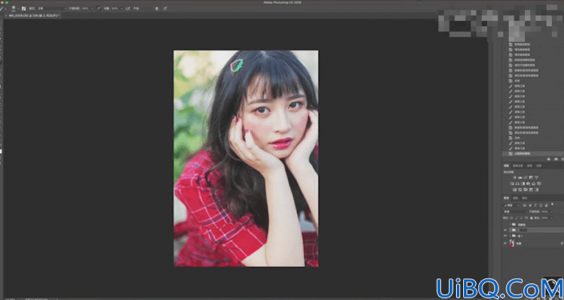Click the type layer filter icon in Layers

click(x=535, y=205)
